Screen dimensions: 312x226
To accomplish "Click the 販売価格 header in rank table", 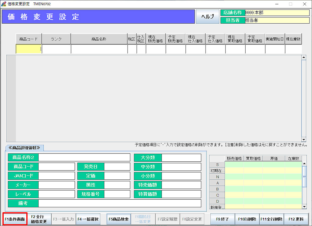I will tap(234, 158).
